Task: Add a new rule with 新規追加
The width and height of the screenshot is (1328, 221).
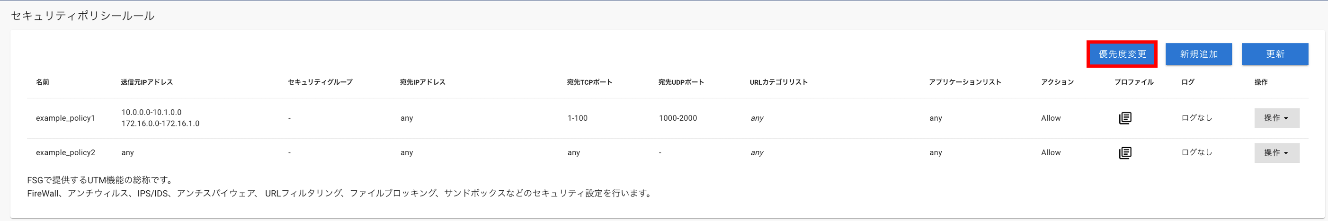Action: point(1199,54)
